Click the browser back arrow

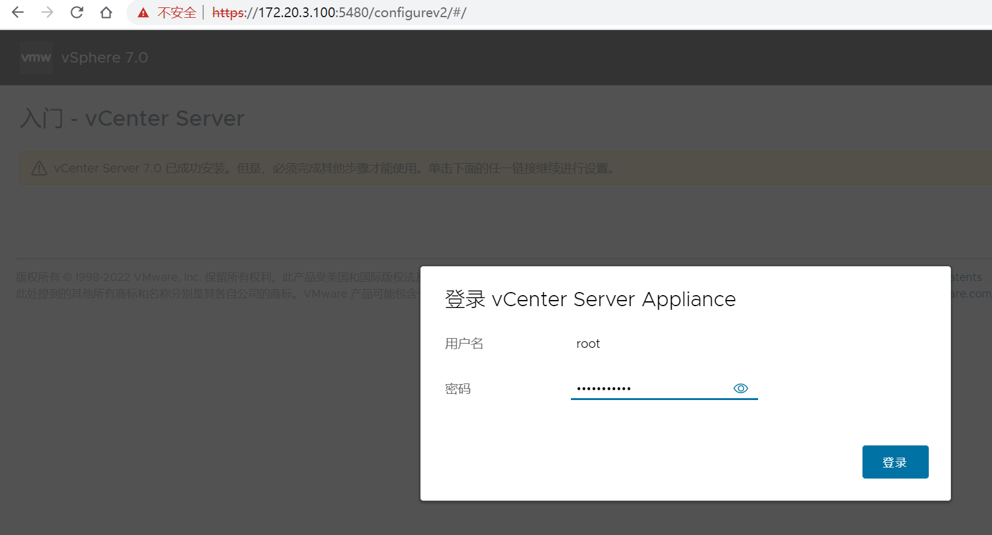click(18, 12)
